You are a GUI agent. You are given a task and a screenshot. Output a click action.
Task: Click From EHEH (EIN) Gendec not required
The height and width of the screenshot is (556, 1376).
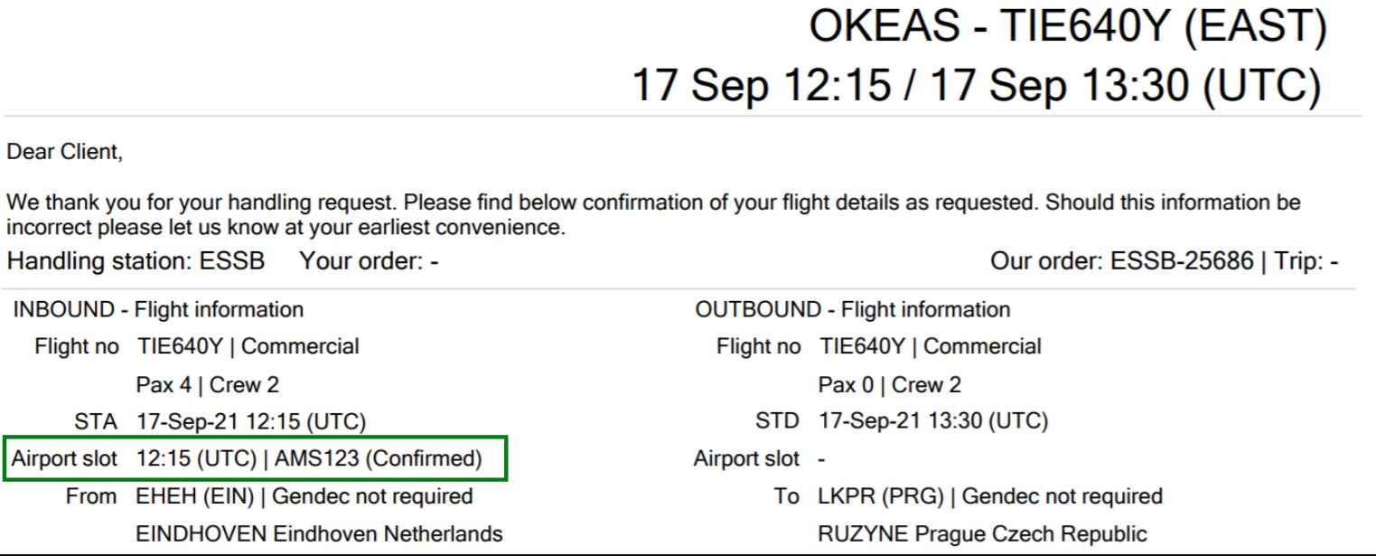[304, 496]
